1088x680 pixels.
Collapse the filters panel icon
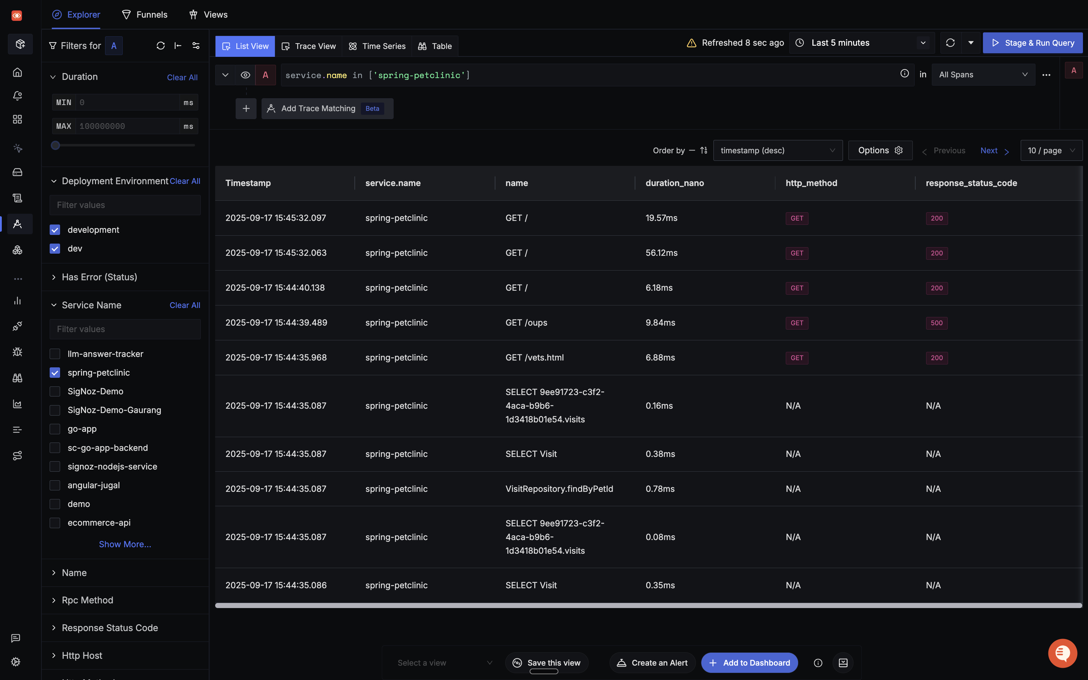[178, 46]
